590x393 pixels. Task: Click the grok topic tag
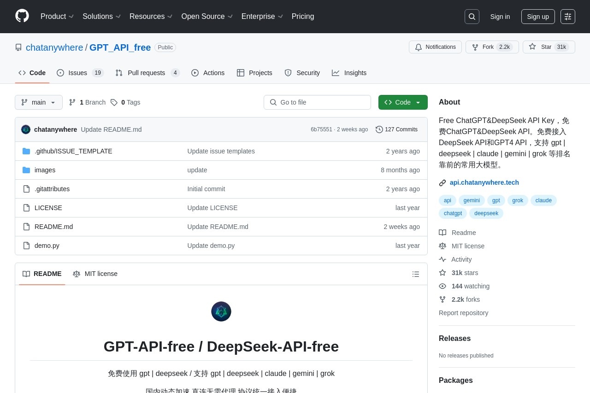[x=518, y=200]
